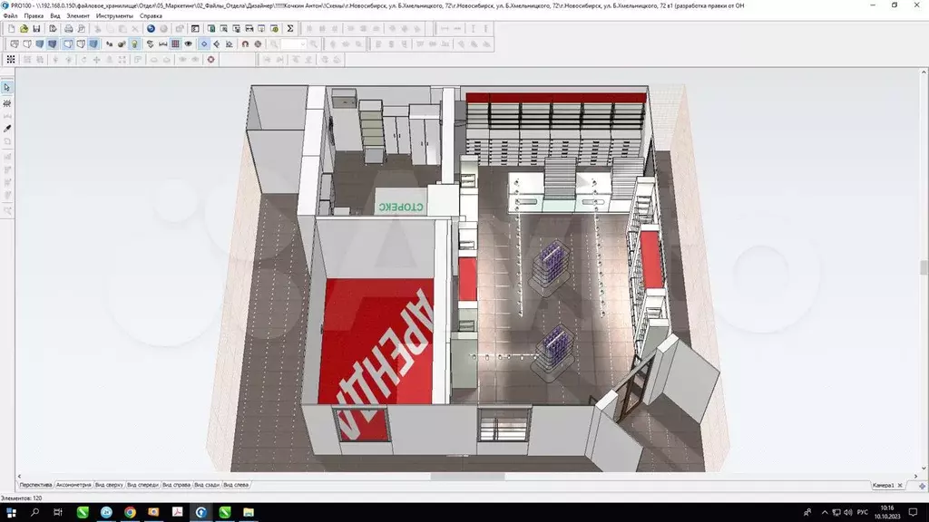
Task: Open the taskbar search magnifier
Action: tap(34, 513)
